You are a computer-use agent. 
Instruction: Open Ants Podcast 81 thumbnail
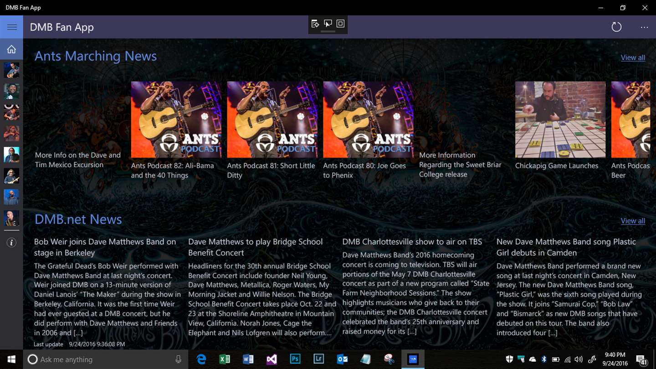272,120
